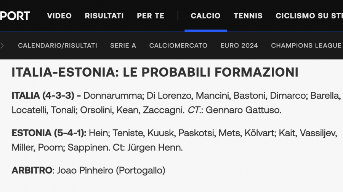Open the CHAMPIONS LEAGUE link
Image resolution: width=343 pixels, height=192 pixels.
(x=306, y=46)
